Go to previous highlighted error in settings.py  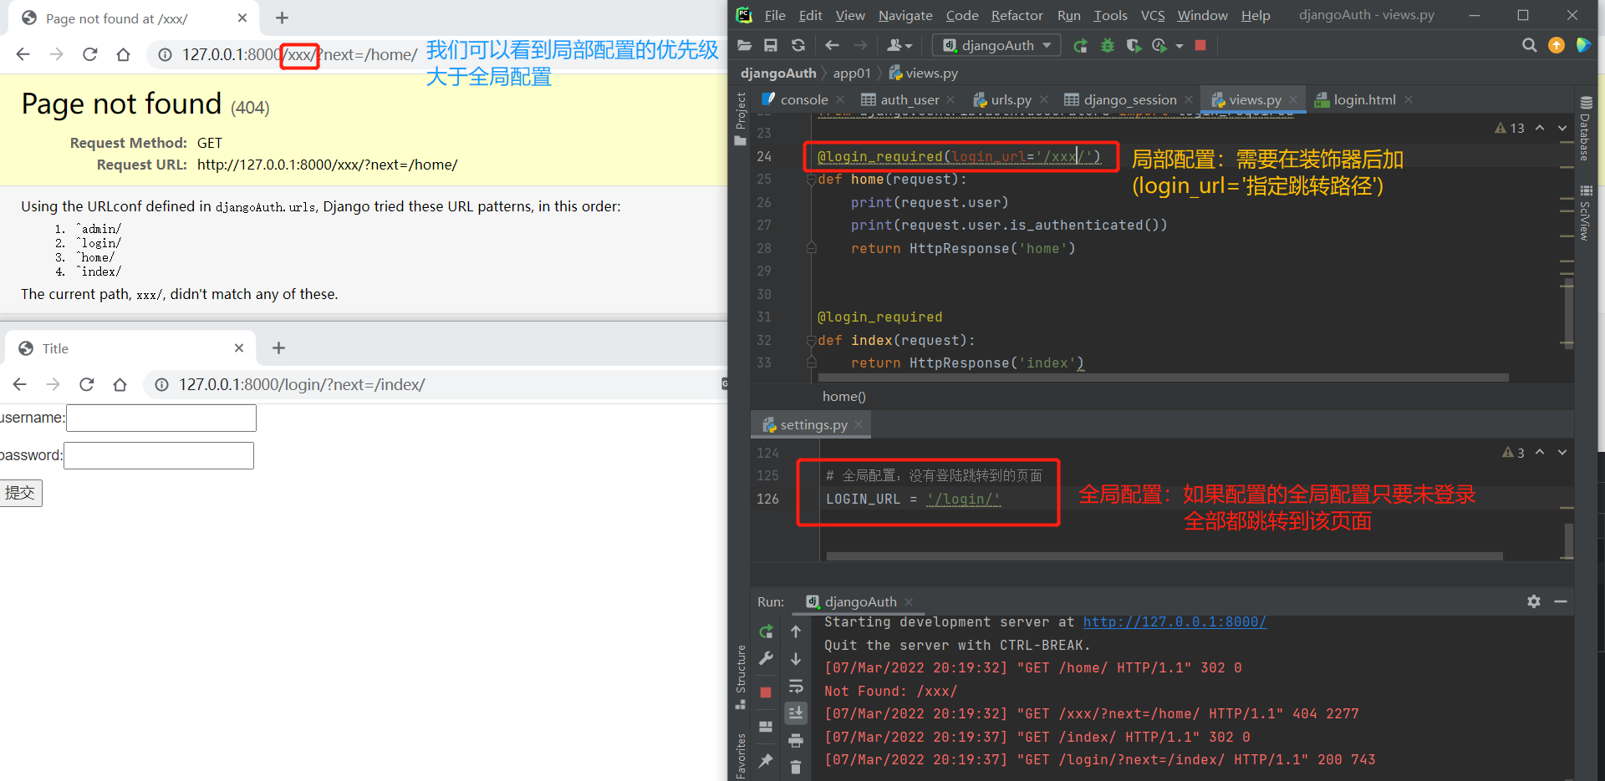tap(1540, 452)
